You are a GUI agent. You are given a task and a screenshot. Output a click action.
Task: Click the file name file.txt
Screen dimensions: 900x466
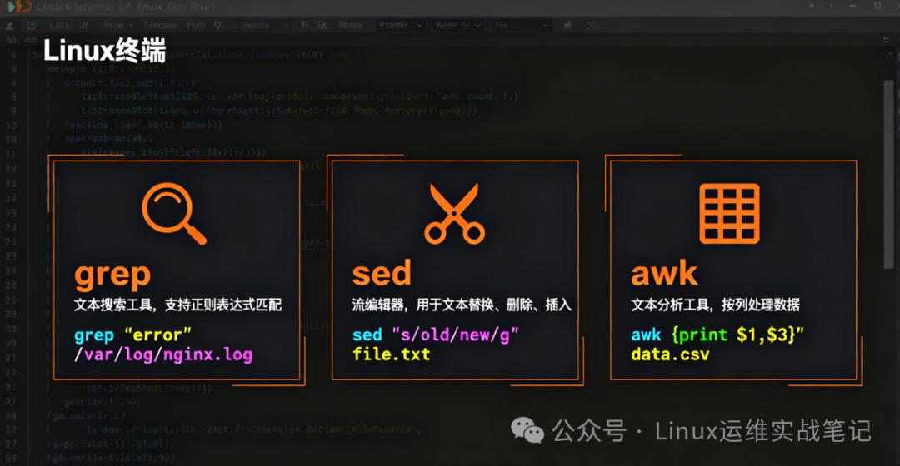pyautogui.click(x=392, y=354)
